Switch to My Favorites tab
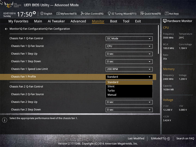Screen dimensions: 196x147 pos(19,21)
